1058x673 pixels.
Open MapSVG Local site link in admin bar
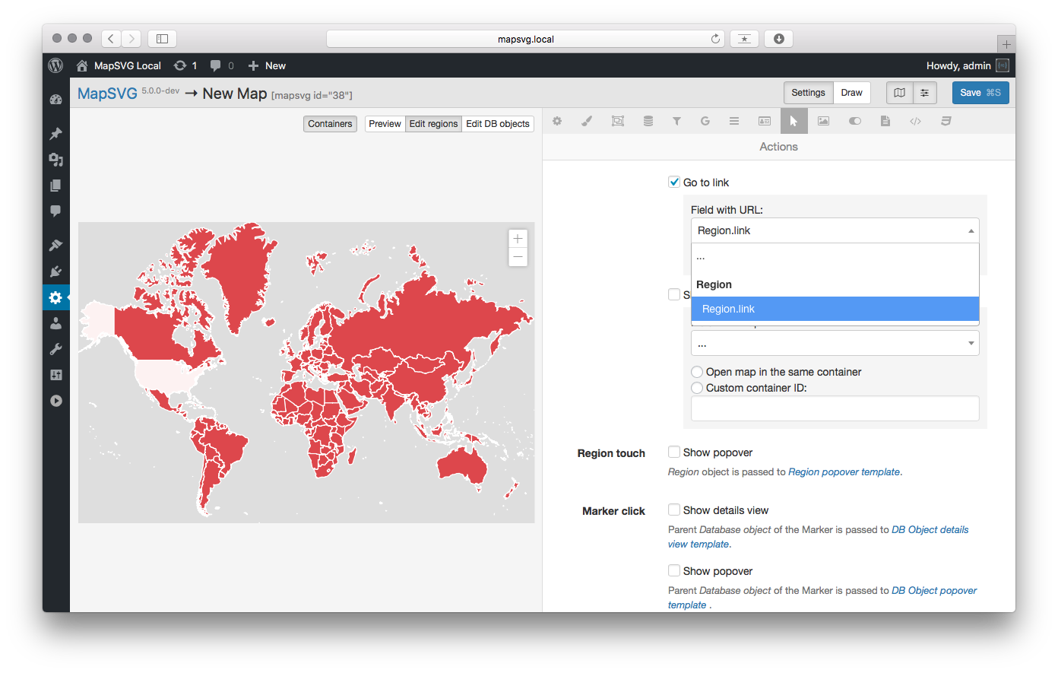(x=119, y=65)
